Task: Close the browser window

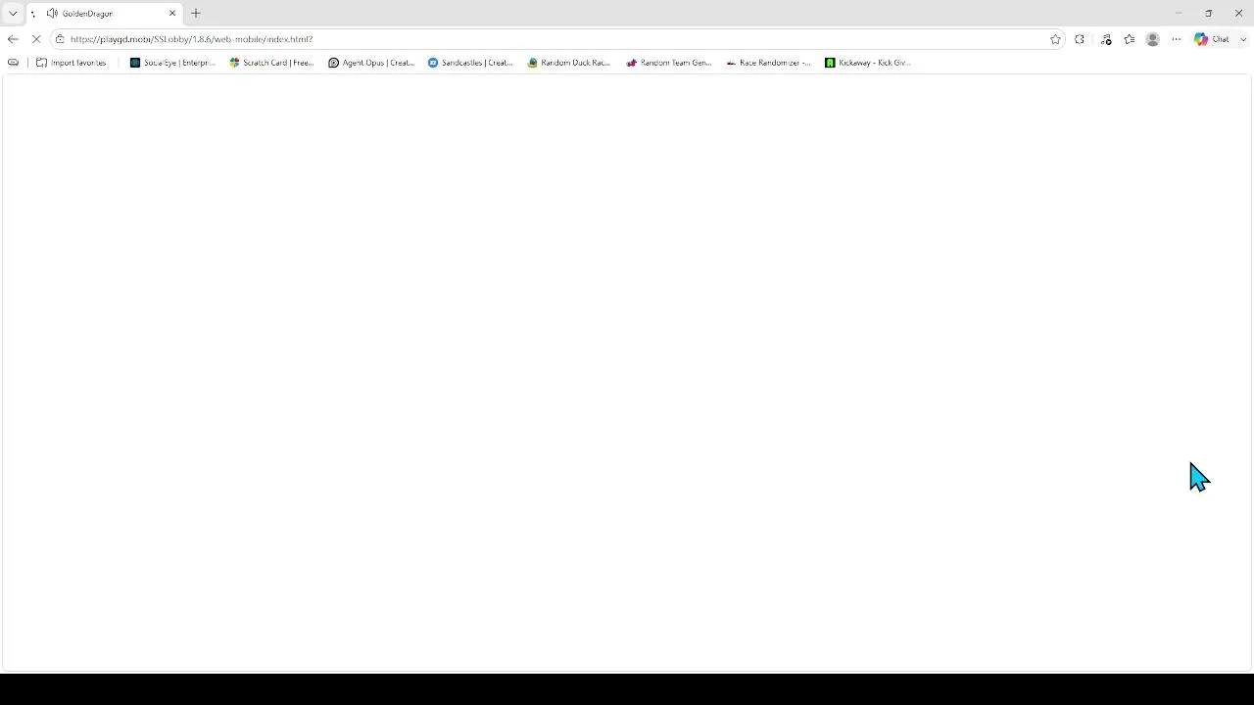Action: (x=1238, y=14)
